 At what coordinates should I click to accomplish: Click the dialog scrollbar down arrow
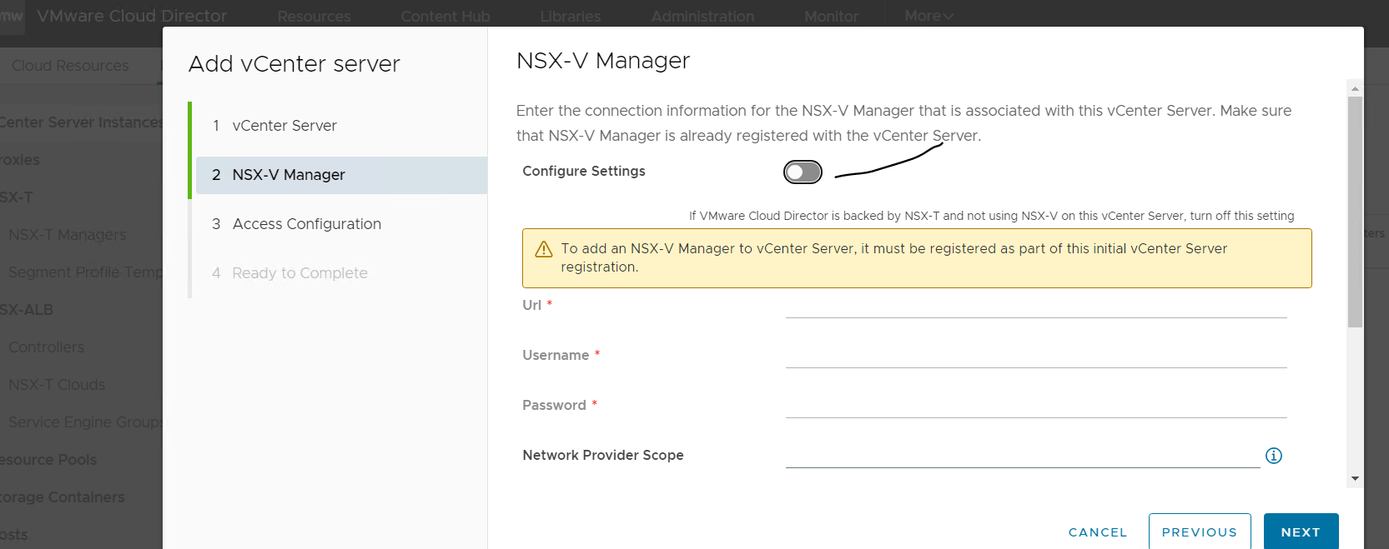pos(1355,478)
